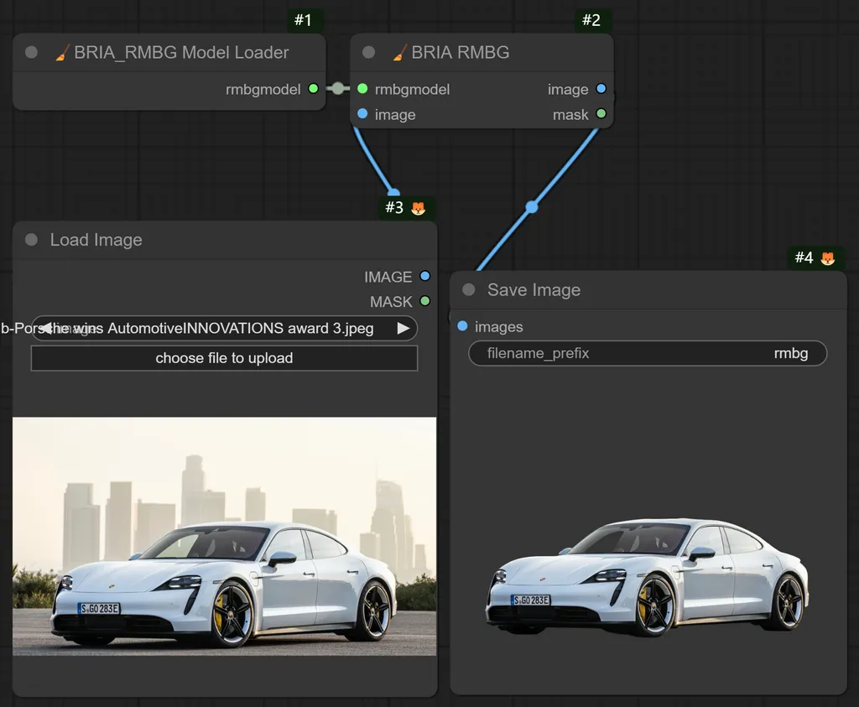
Task: Click the green MASK output on Load Image
Action: 425,301
